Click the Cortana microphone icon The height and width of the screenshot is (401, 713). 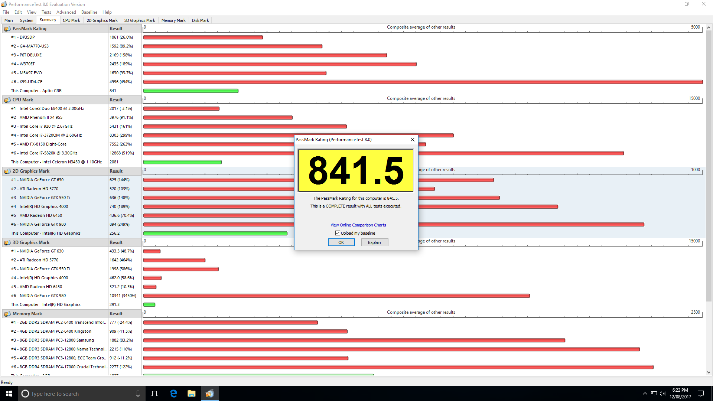pyautogui.click(x=138, y=394)
